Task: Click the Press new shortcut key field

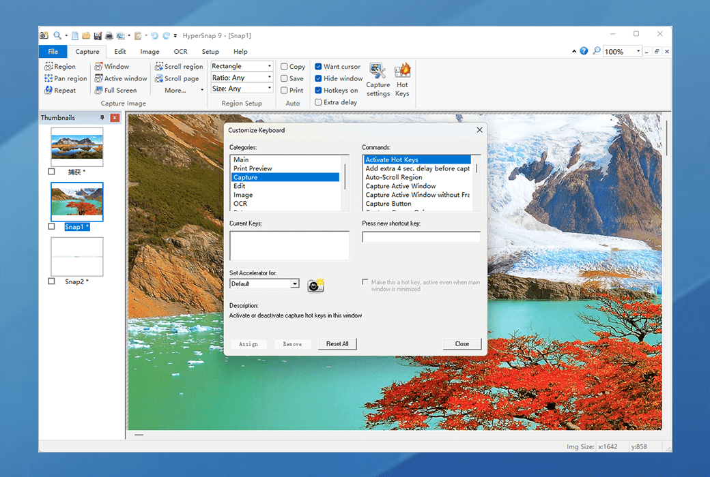Action: pyautogui.click(x=421, y=237)
